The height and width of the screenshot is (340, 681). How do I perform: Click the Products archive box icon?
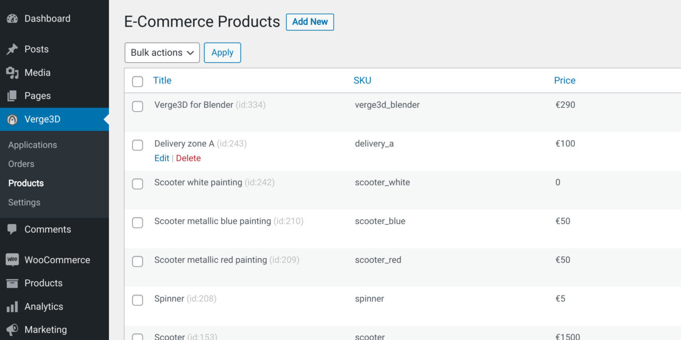(x=12, y=283)
